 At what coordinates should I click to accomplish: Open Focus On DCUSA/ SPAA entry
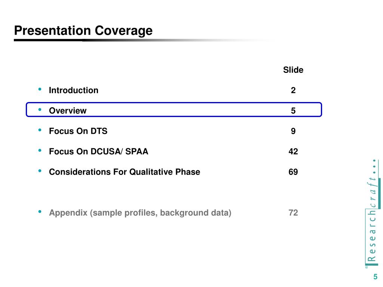99,151
